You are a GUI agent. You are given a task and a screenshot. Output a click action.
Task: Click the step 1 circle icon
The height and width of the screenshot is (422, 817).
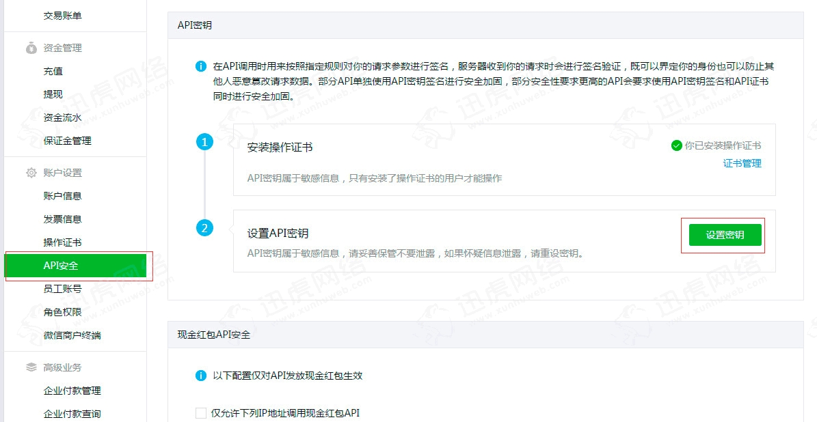pyautogui.click(x=204, y=142)
